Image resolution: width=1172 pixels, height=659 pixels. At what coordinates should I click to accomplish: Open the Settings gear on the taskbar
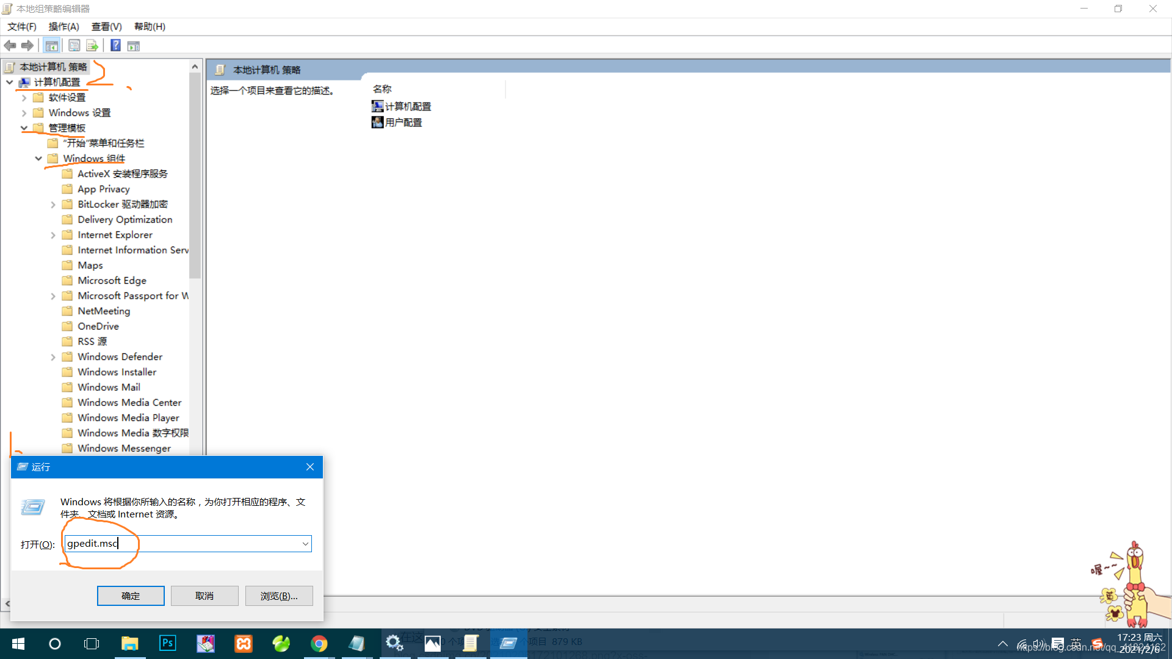394,644
